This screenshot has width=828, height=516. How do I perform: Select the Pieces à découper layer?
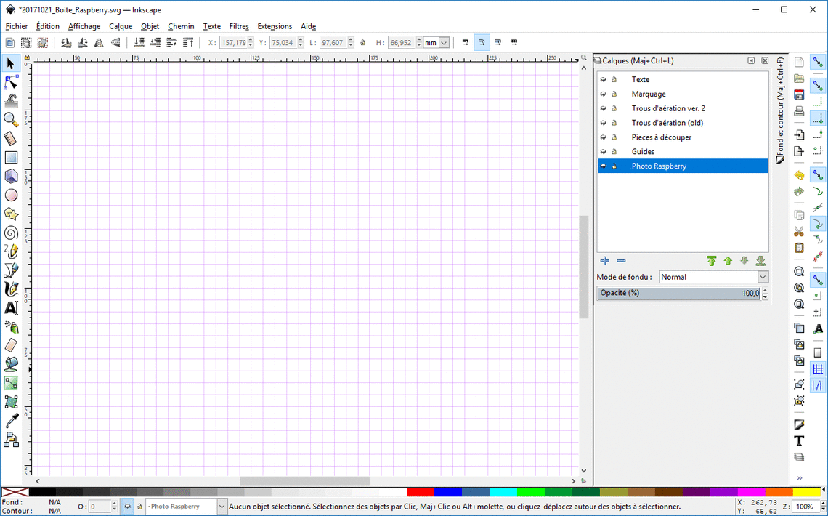click(x=661, y=137)
